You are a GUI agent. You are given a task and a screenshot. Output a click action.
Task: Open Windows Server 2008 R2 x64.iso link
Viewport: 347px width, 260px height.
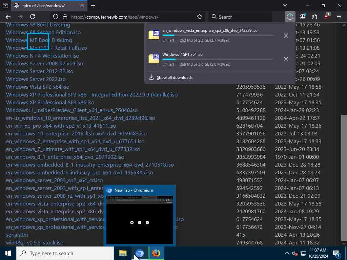44,63
